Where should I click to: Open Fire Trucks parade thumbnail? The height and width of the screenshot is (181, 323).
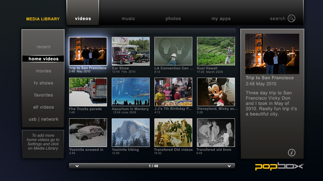pos(88,92)
